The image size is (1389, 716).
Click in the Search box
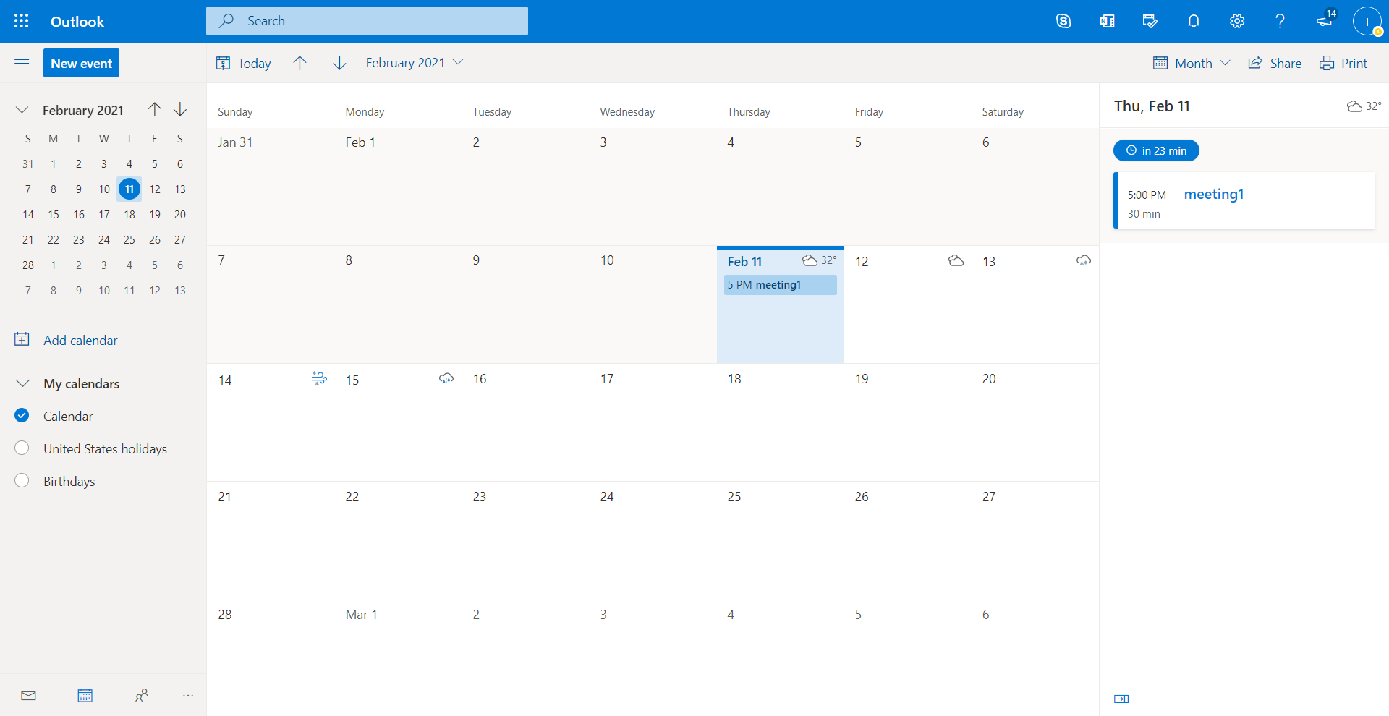point(376,21)
